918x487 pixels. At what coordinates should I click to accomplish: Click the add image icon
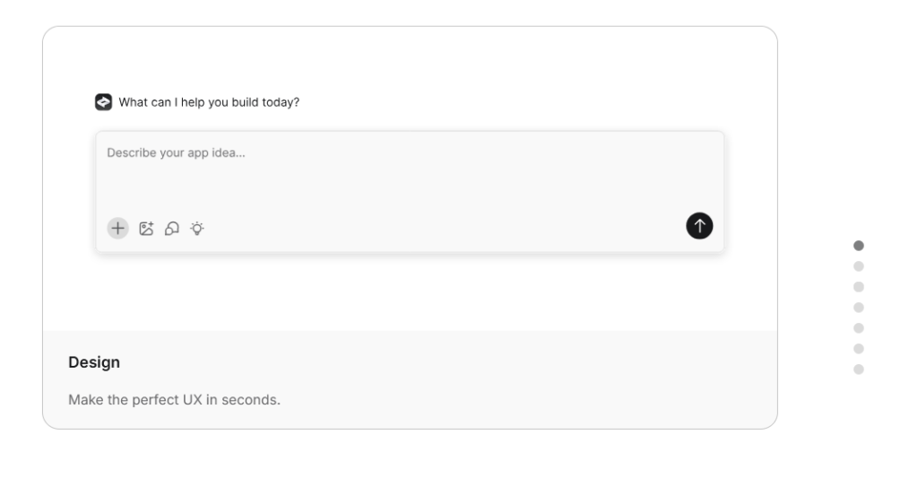(146, 229)
